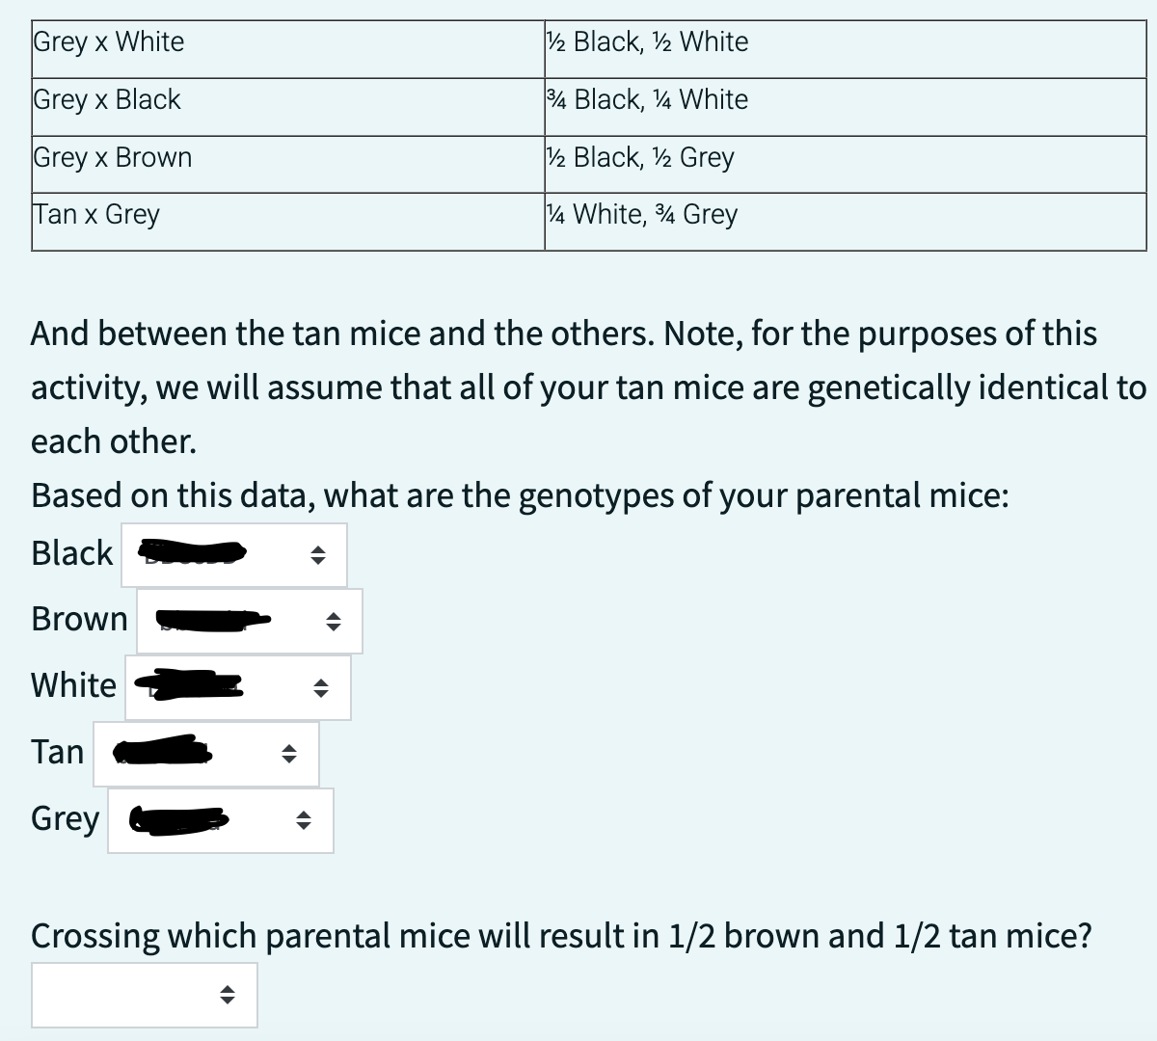Viewport: 1157px width, 1041px height.
Task: Click the '¾ Black, ¼ White' result cell
Action: [646, 99]
